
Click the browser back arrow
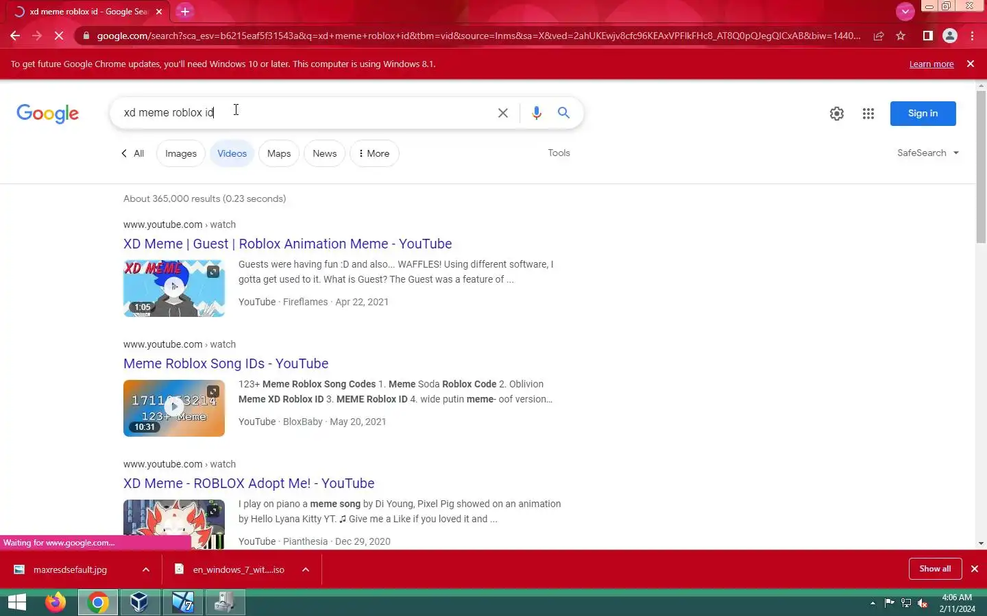click(x=15, y=36)
